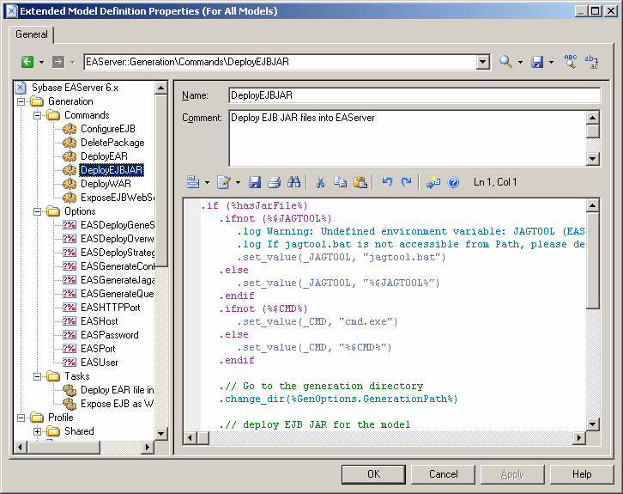Image resolution: width=623 pixels, height=494 pixels.
Task: Click the ".change_dir" code line
Action: pyautogui.click(x=338, y=399)
